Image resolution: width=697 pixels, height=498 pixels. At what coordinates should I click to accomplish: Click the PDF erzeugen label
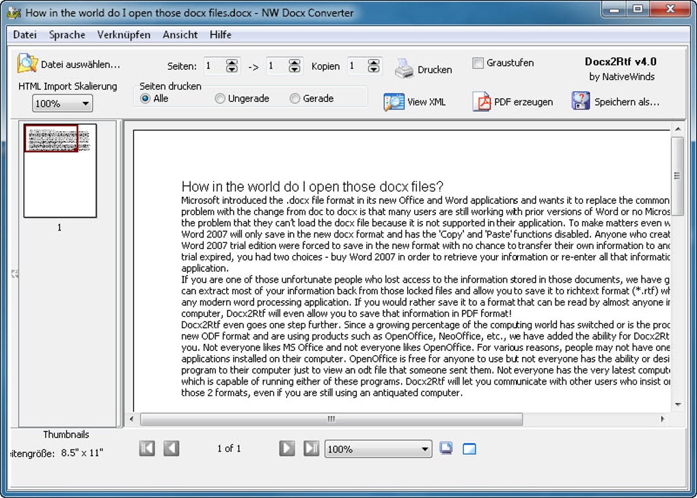(x=523, y=102)
